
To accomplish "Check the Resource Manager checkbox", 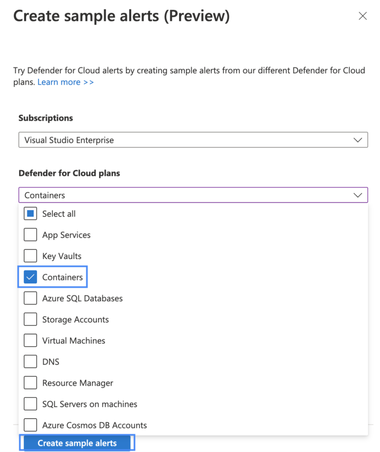I will point(30,383).
